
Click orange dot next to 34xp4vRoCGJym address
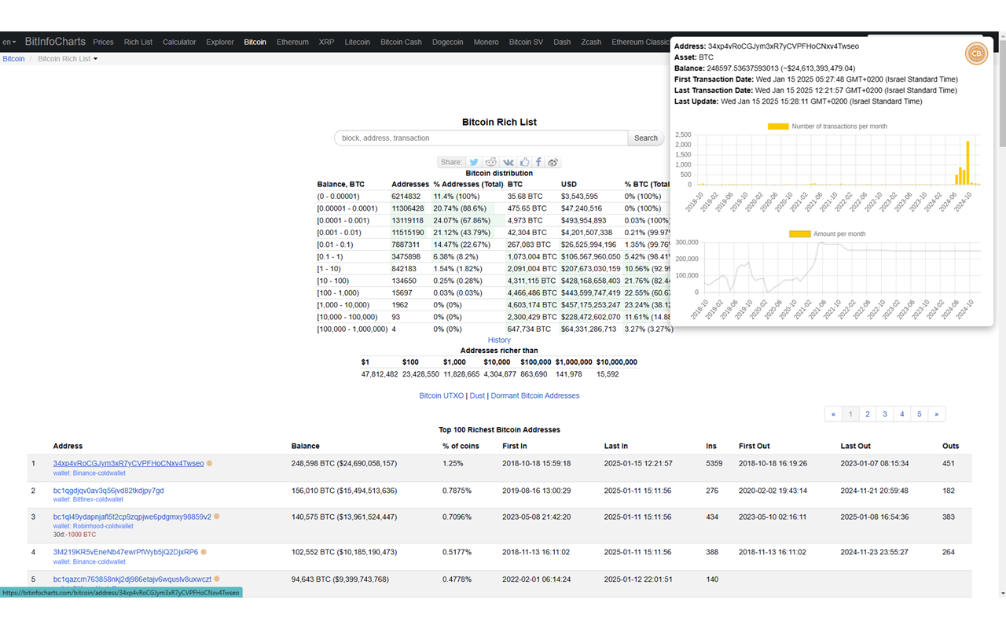tap(209, 464)
